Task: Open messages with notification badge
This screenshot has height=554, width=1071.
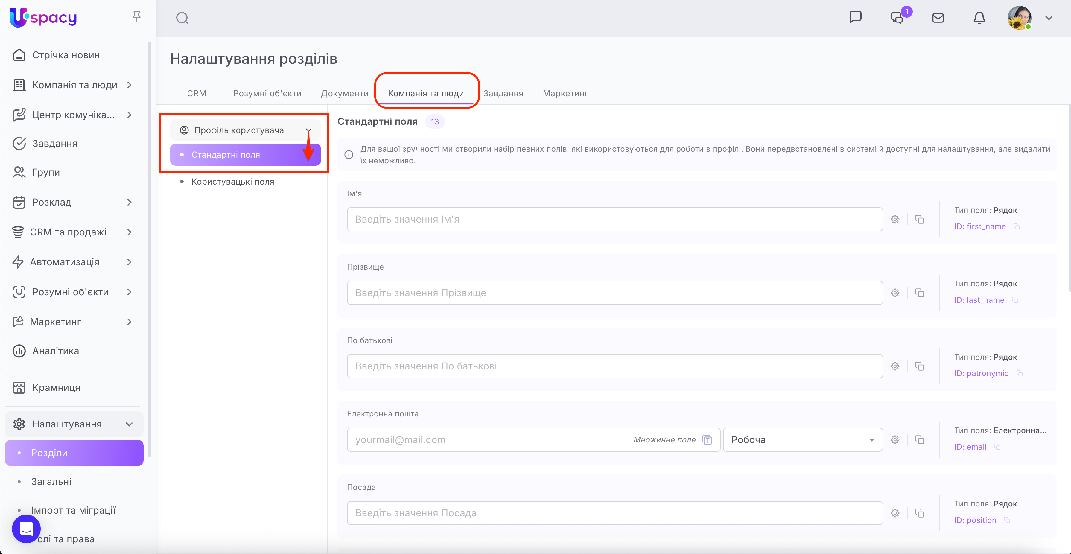Action: 897,18
